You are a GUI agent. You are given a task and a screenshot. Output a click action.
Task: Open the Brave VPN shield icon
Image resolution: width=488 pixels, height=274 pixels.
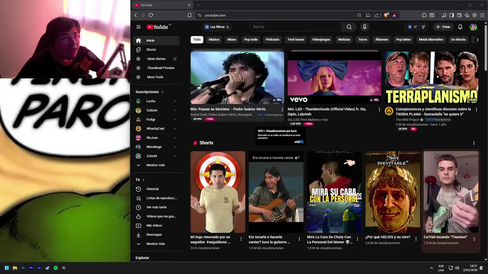475,15
